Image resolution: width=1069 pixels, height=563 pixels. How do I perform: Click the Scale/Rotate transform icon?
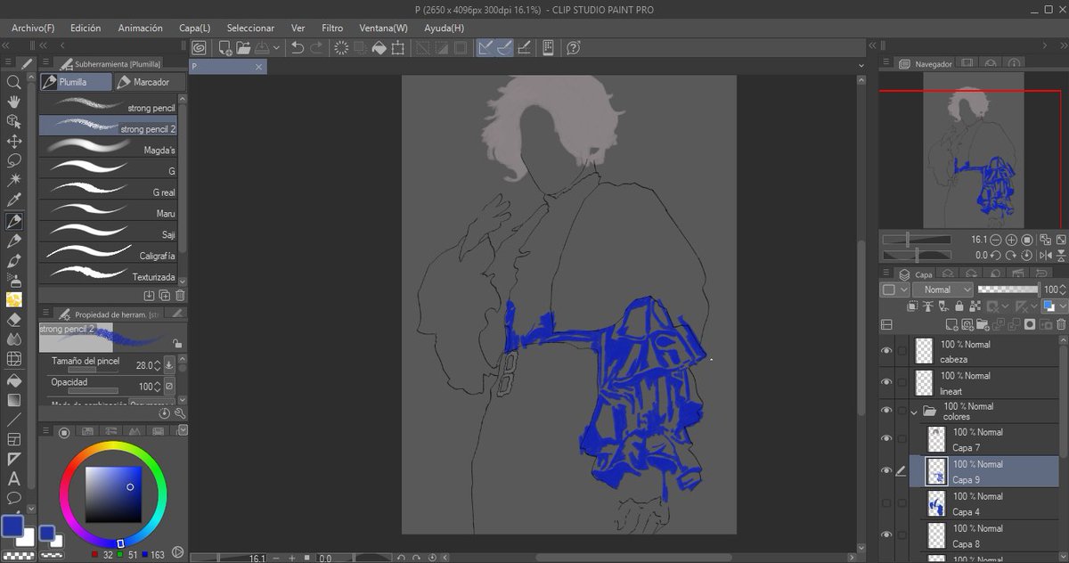click(398, 47)
